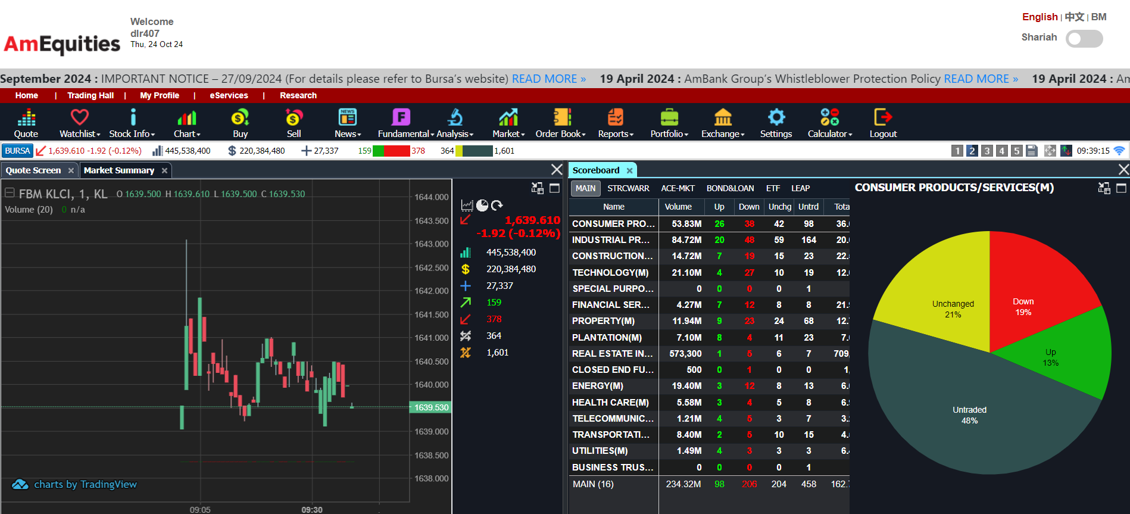The height and width of the screenshot is (514, 1130).
Task: Click the Buy dollar-coin icon
Action: click(x=240, y=118)
